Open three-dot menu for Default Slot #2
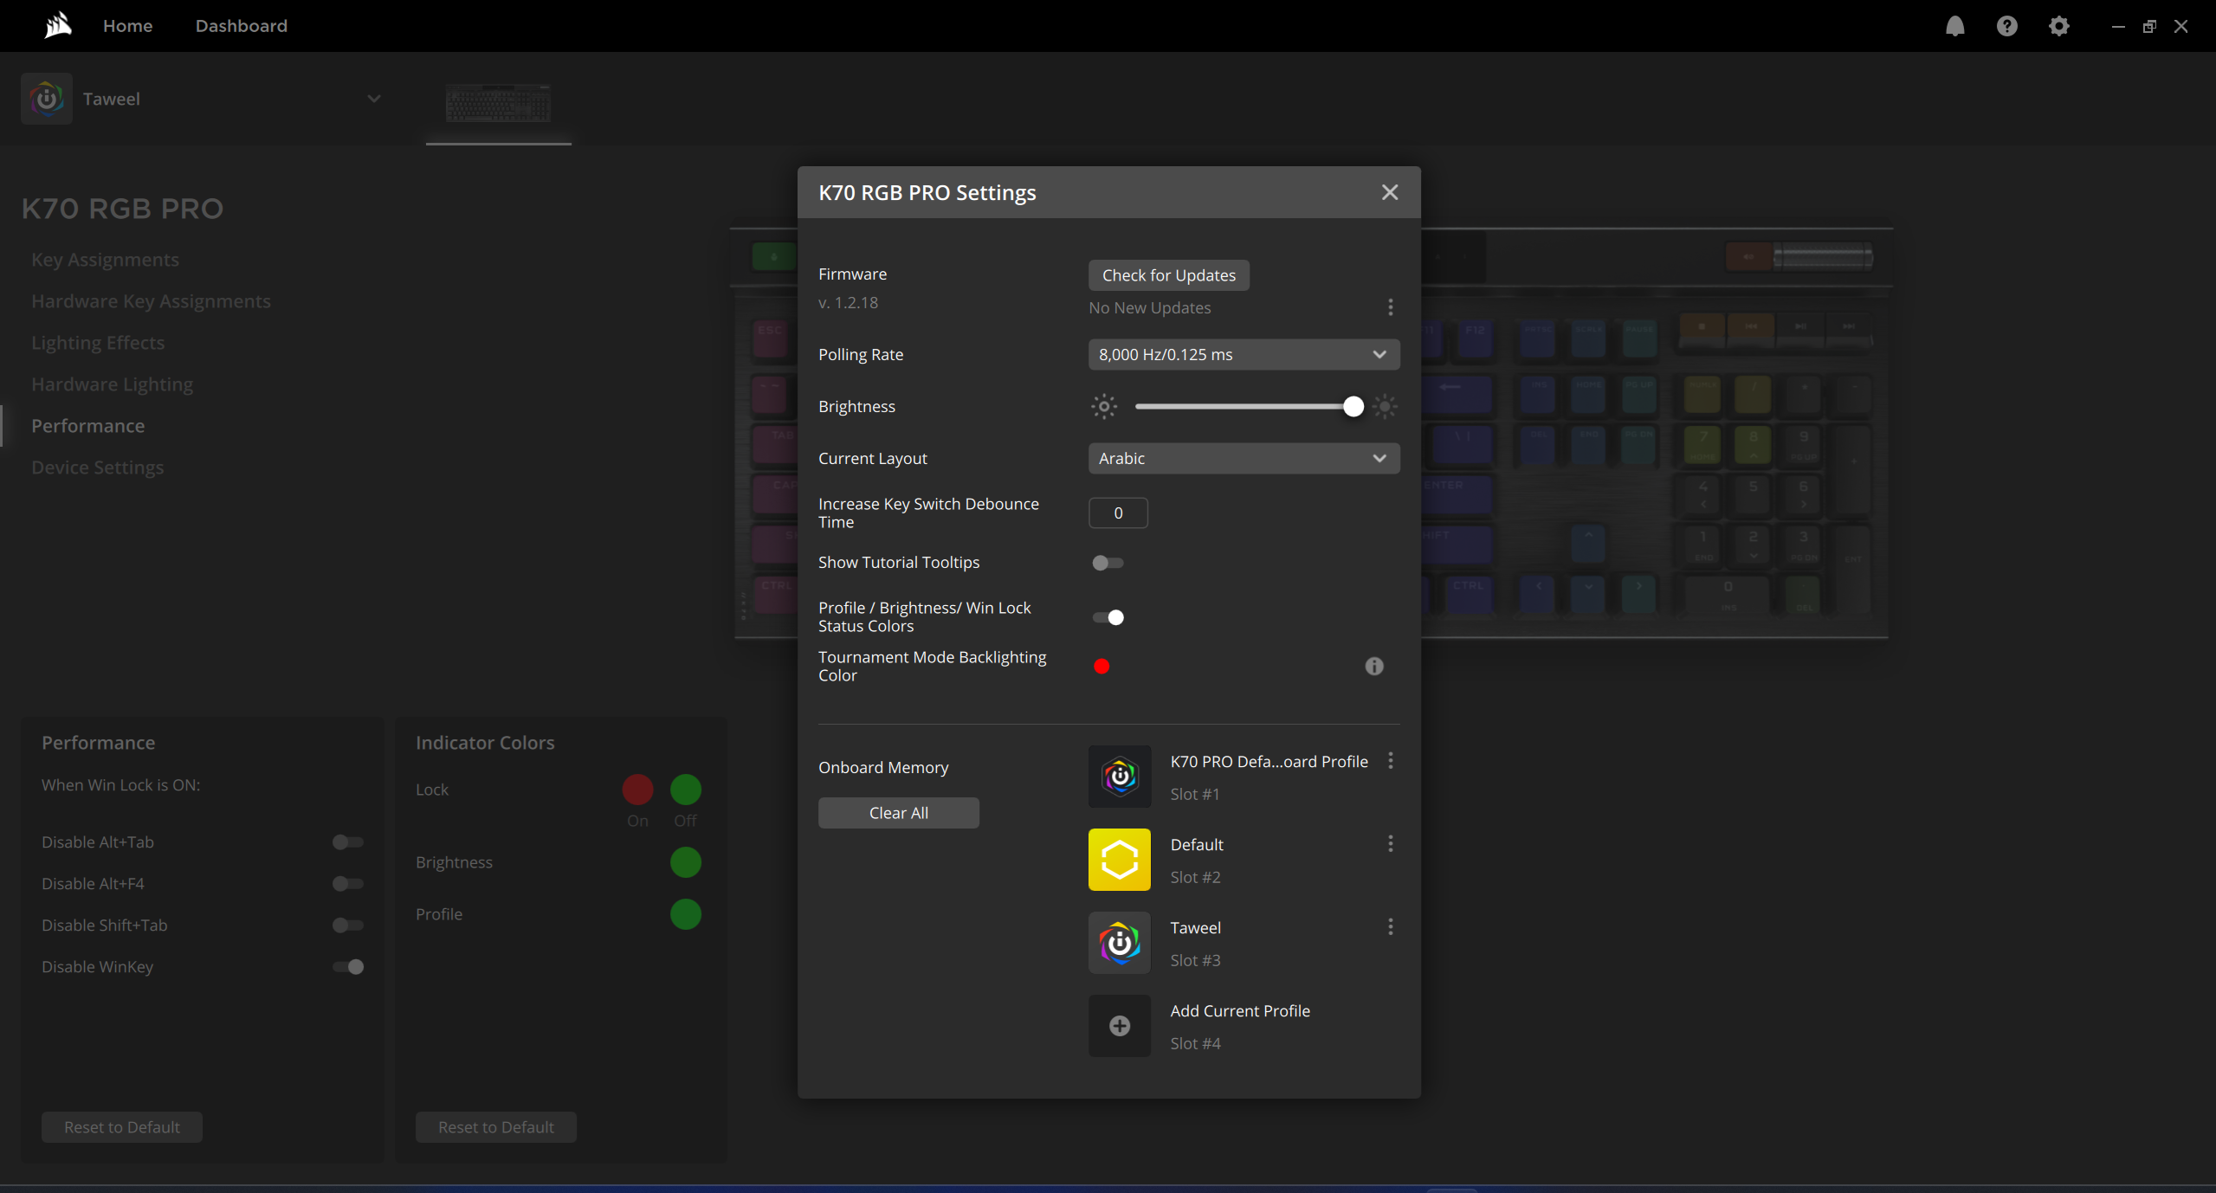 tap(1391, 843)
